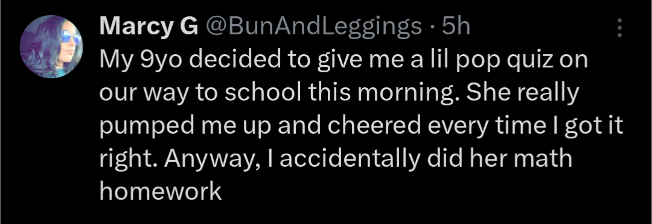Open the tweet via the 5h timestamp
The height and width of the screenshot is (224, 652).
point(456,27)
